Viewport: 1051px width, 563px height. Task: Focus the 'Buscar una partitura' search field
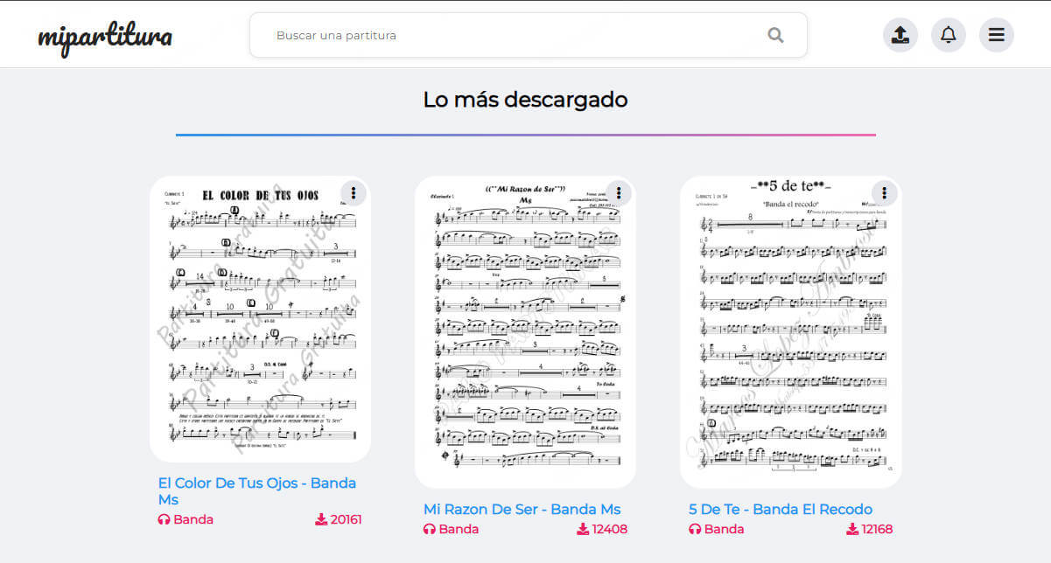(516, 36)
